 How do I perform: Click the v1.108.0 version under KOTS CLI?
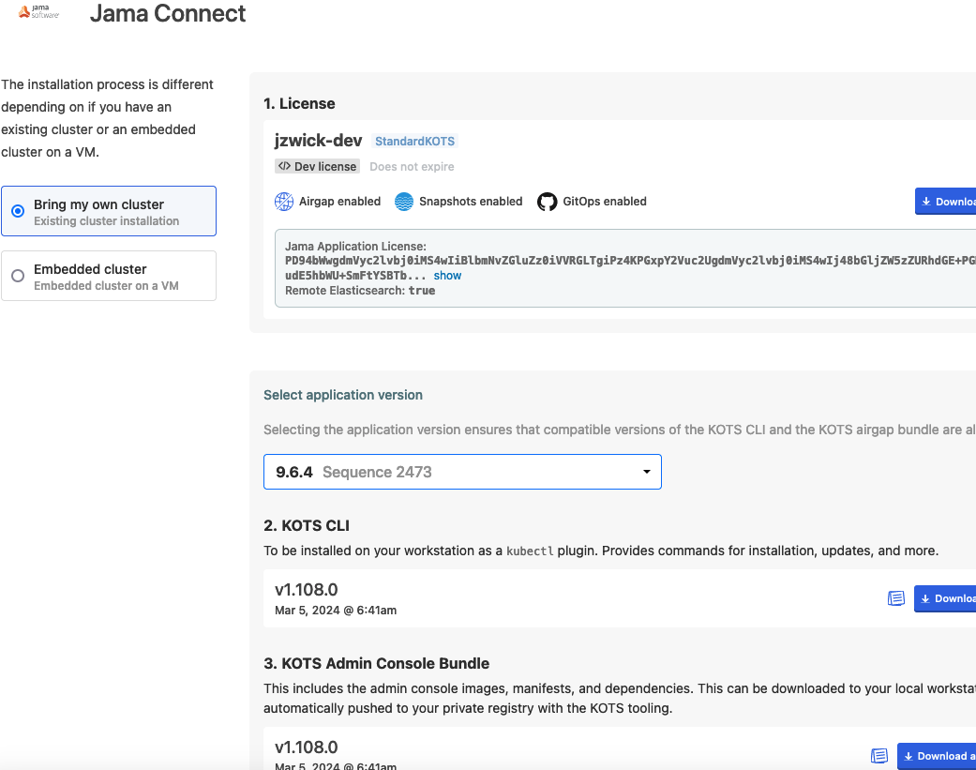coord(307,590)
